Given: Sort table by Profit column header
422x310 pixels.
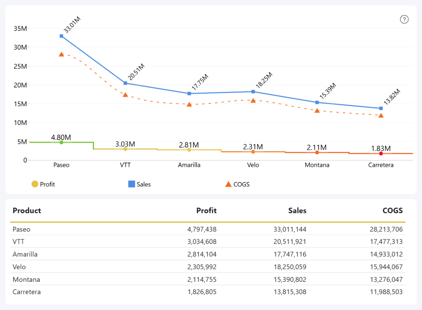Looking at the screenshot, I should click(x=206, y=211).
